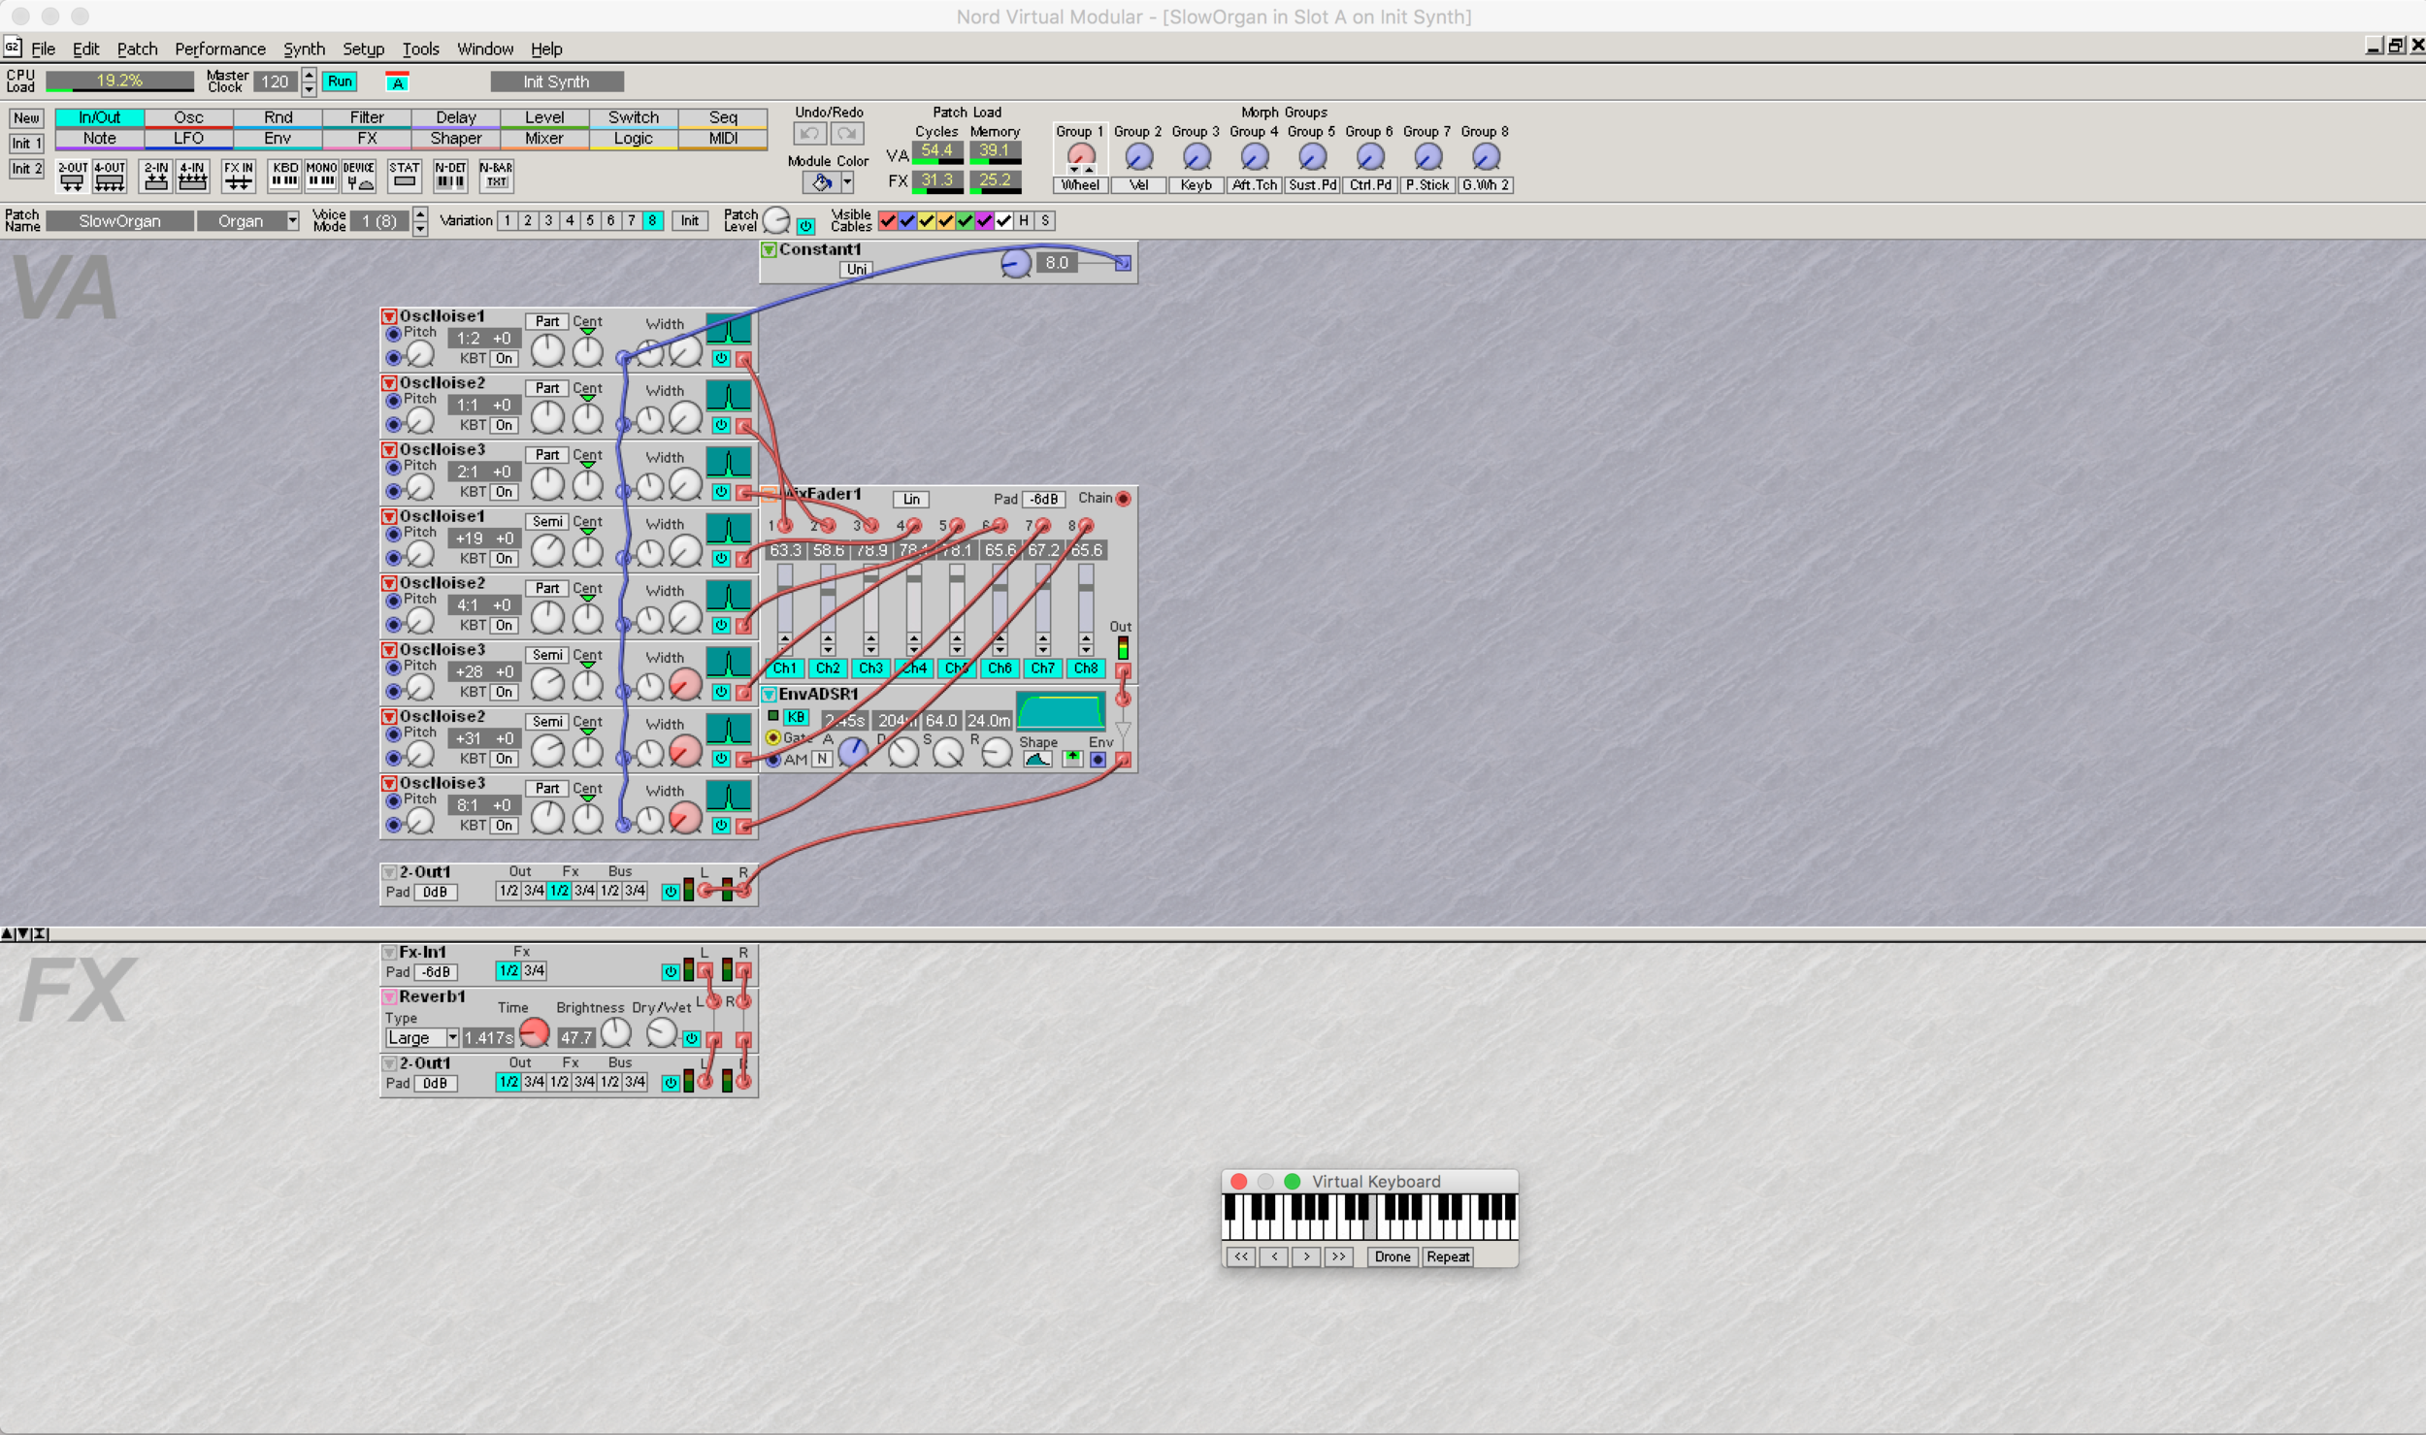This screenshot has width=2426, height=1435.
Task: Add the STAT status module
Action: pyautogui.click(x=405, y=176)
